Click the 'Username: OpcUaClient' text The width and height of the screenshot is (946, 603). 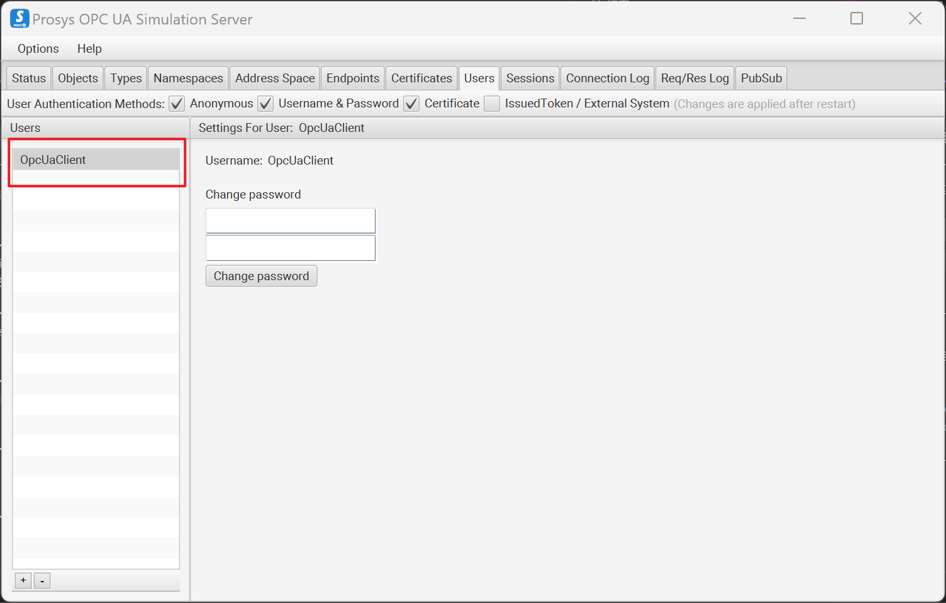pyautogui.click(x=269, y=161)
